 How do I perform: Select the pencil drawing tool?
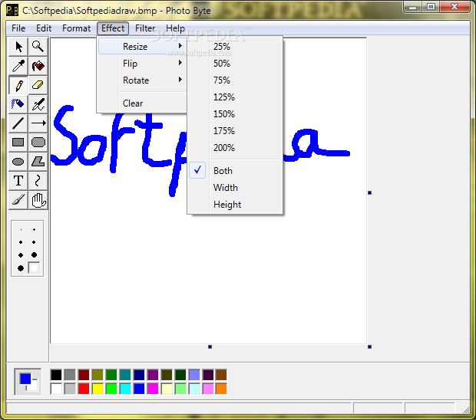tap(18, 85)
